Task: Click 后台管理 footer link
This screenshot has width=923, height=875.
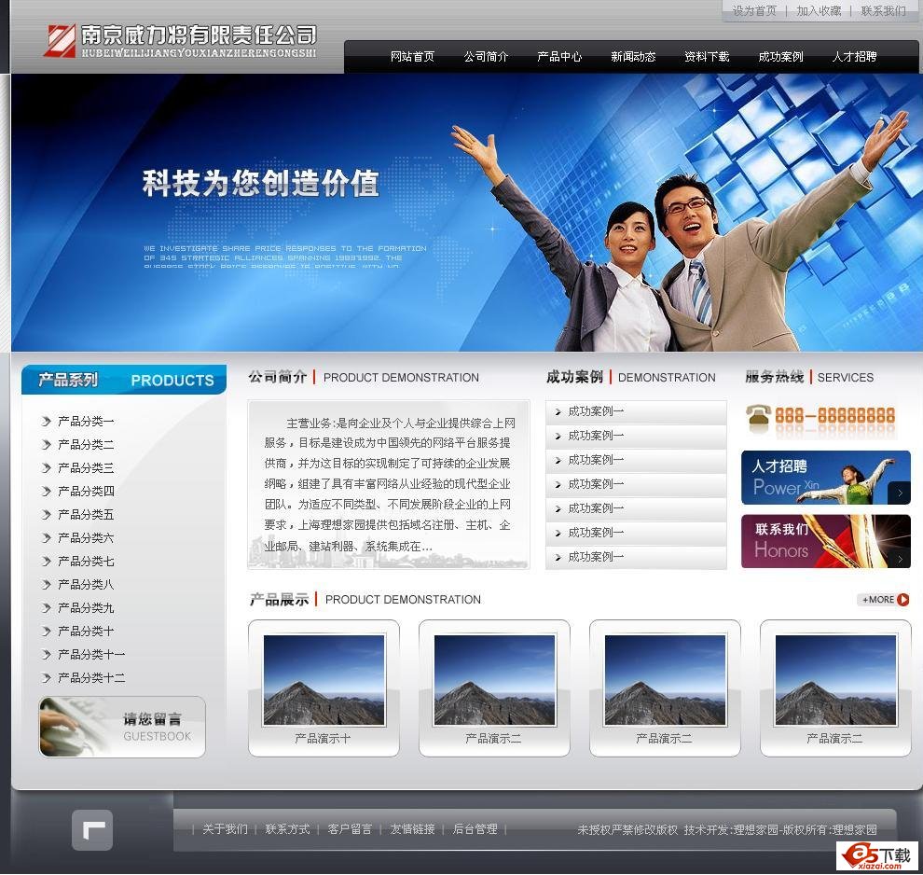Action: [475, 829]
